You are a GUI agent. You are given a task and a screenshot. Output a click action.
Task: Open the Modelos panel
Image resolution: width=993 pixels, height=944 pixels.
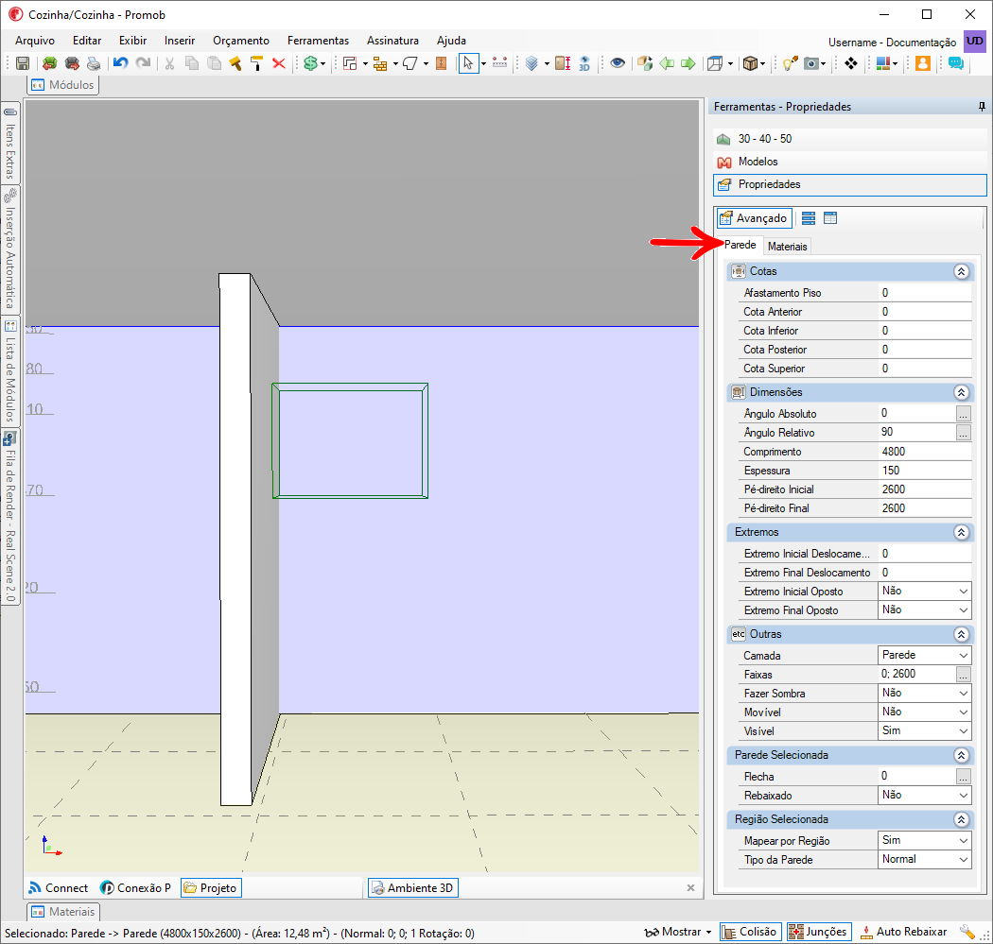[850, 162]
